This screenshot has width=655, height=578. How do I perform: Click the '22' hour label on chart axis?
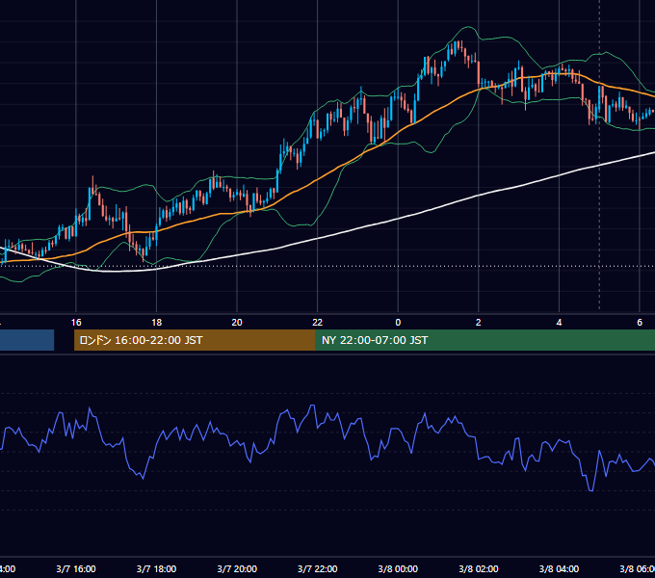click(318, 323)
